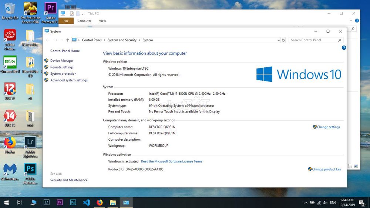Switch This PC to large icons view
The height and width of the screenshot is (208, 370).
[x=356, y=166]
